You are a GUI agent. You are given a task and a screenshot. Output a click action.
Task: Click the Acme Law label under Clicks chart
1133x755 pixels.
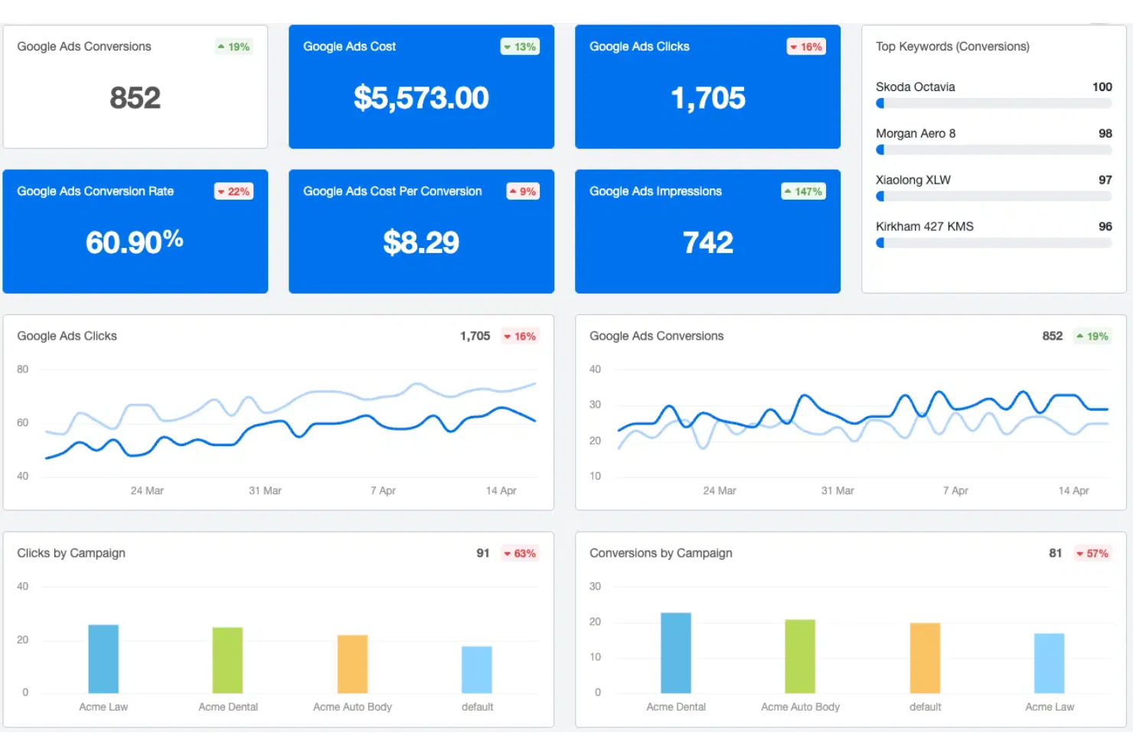click(103, 706)
